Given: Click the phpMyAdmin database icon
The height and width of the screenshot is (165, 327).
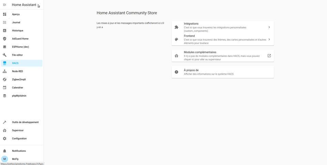Looking at the screenshot, I should pyautogui.click(x=4, y=96).
